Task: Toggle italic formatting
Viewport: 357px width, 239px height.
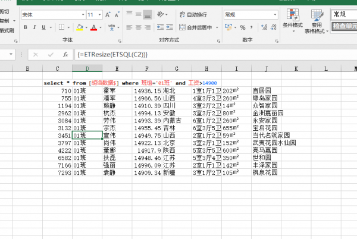Action: tap(35, 27)
